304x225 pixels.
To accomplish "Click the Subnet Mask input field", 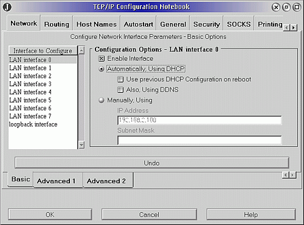I will coord(199,140).
